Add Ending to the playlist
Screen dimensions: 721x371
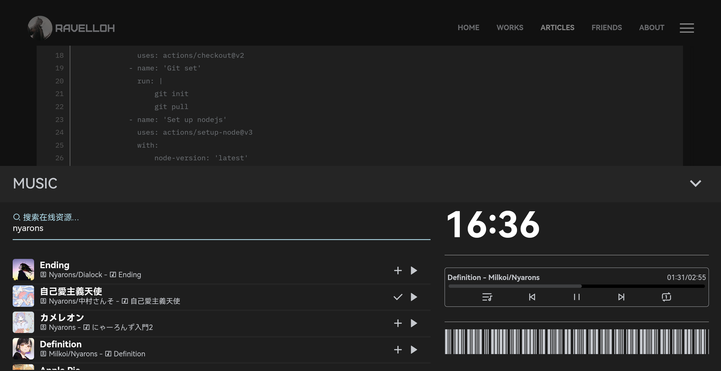coord(398,270)
